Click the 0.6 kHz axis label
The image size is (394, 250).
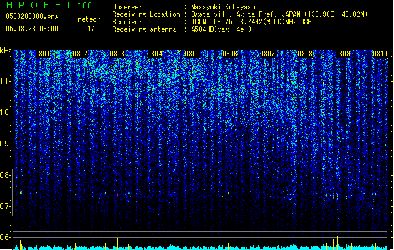click(x=6, y=237)
